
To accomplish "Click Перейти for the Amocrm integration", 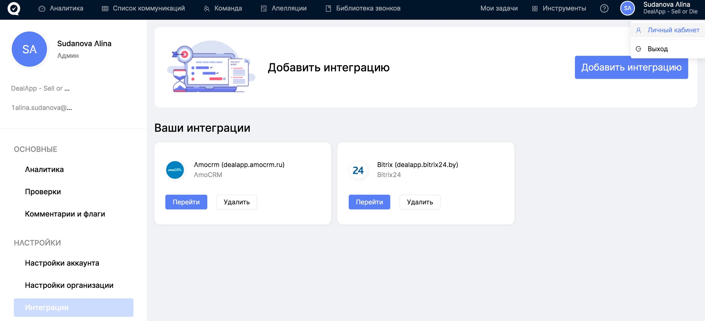I will (x=186, y=202).
